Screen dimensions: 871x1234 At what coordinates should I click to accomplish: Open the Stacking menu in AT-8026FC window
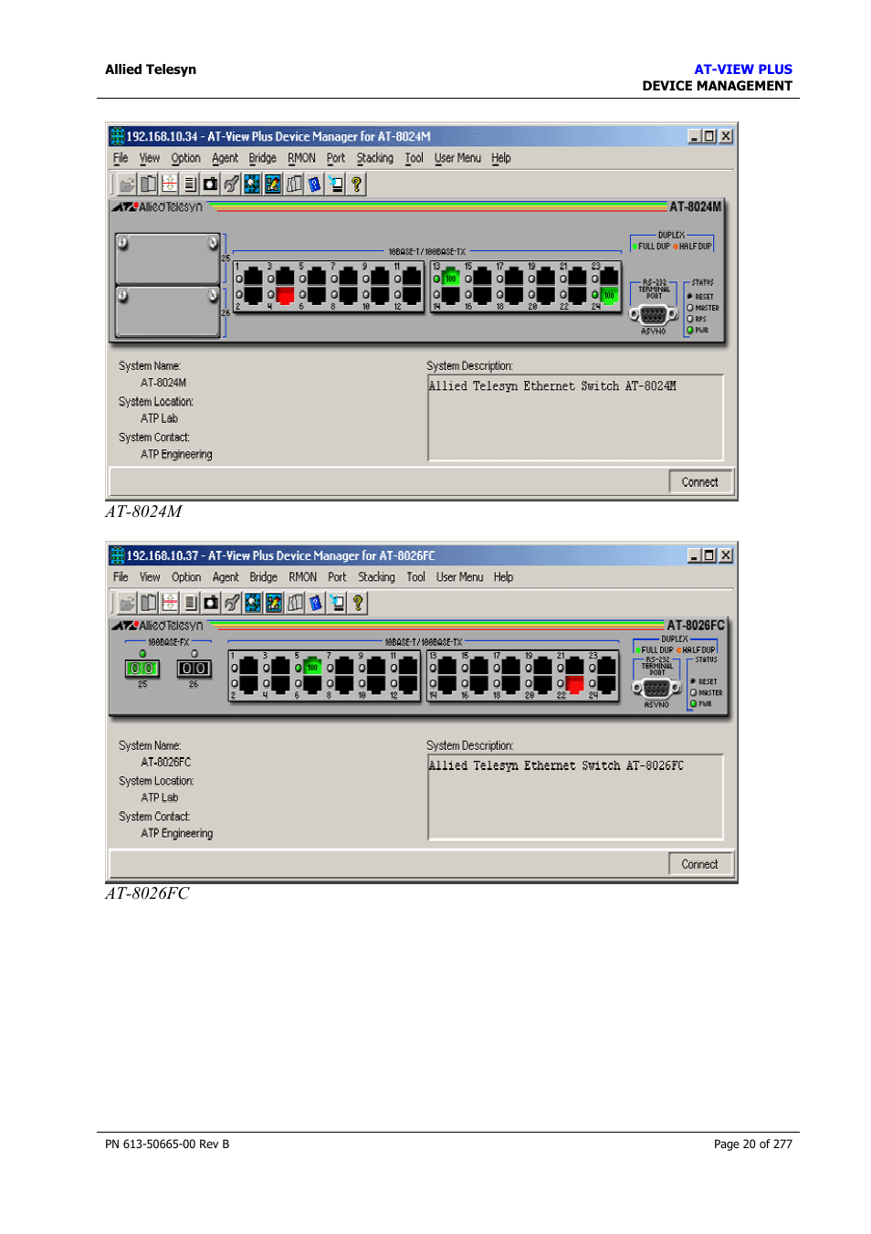pos(376,577)
